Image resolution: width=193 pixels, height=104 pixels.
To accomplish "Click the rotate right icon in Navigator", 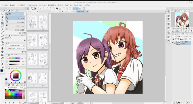I will 184,31.
